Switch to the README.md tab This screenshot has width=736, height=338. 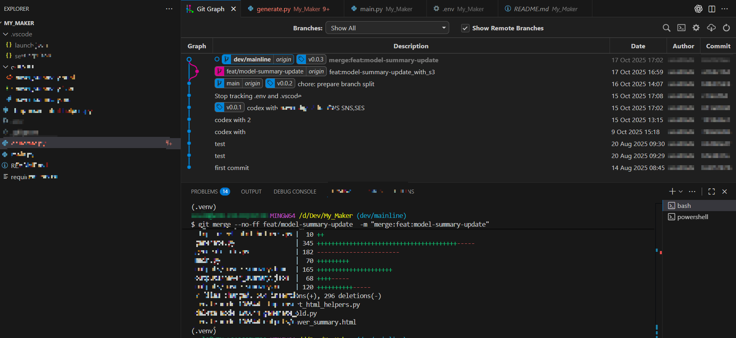pyautogui.click(x=545, y=9)
